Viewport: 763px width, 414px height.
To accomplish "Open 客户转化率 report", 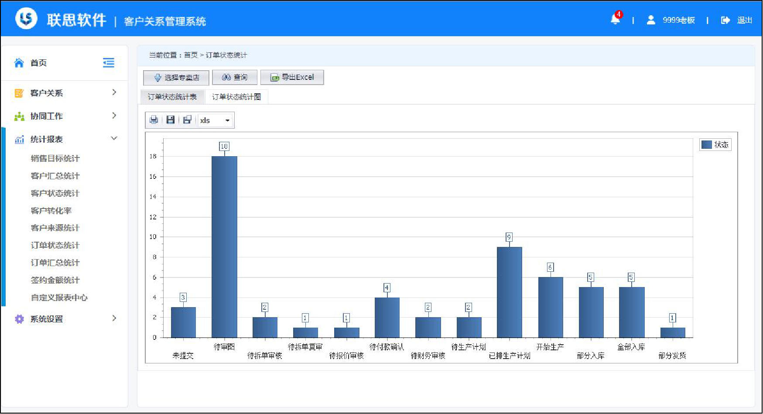I will 51,211.
